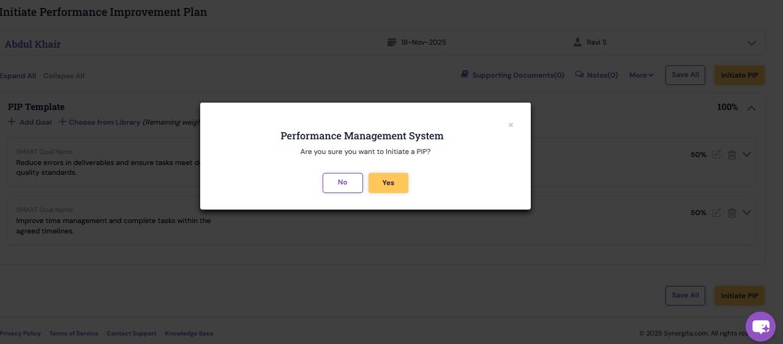Click the Initiate Performance Improvement Plan heading
783x344 pixels.
103,12
